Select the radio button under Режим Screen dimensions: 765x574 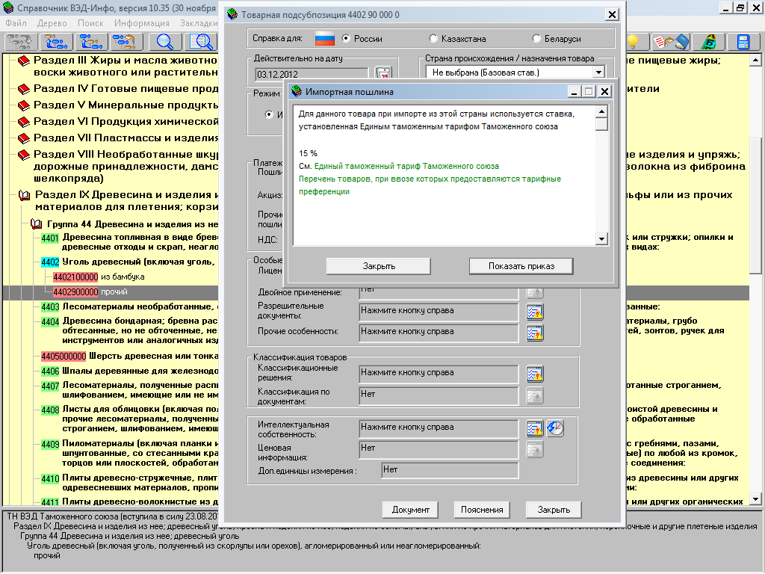269,114
